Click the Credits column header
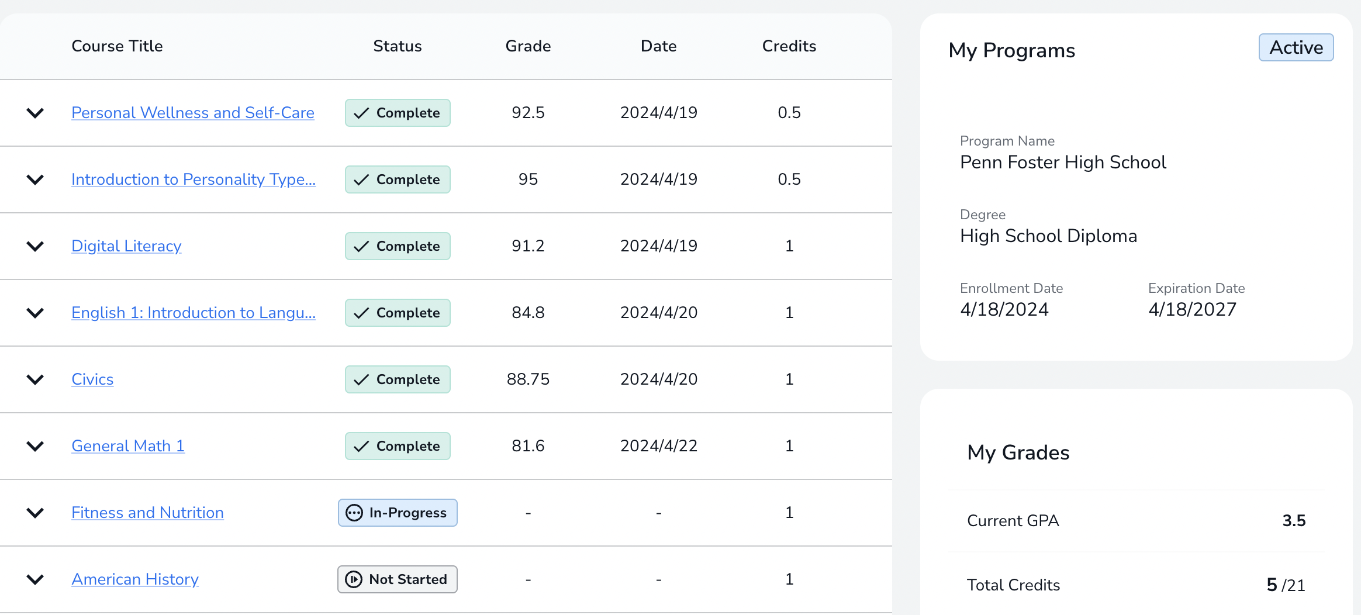This screenshot has height=615, width=1361. click(789, 46)
